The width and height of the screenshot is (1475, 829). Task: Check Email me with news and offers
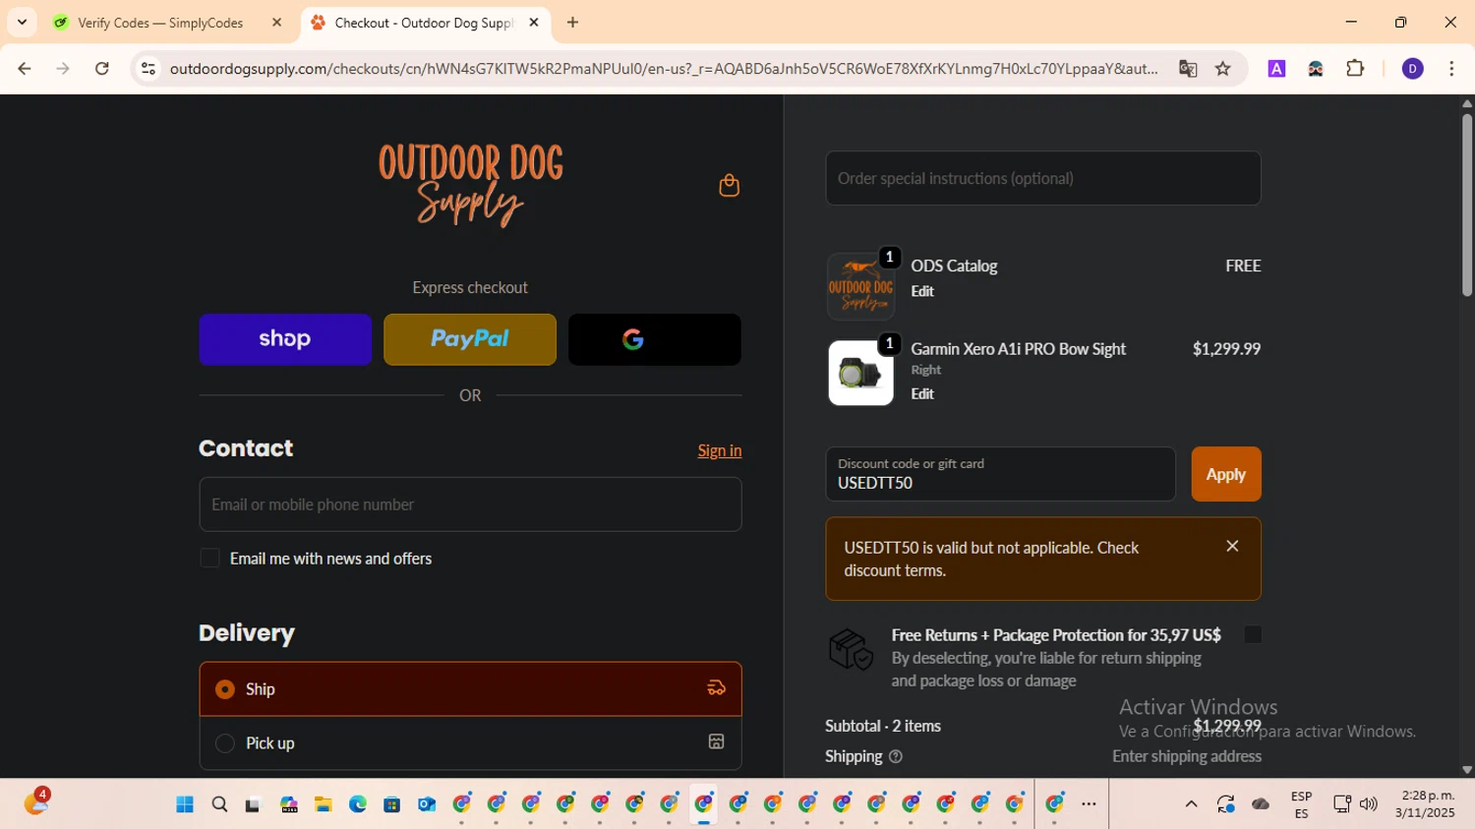(x=209, y=559)
